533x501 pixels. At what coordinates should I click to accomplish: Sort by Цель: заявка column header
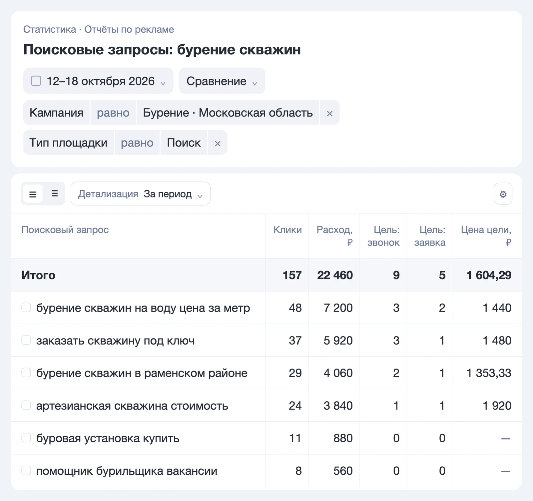click(430, 236)
